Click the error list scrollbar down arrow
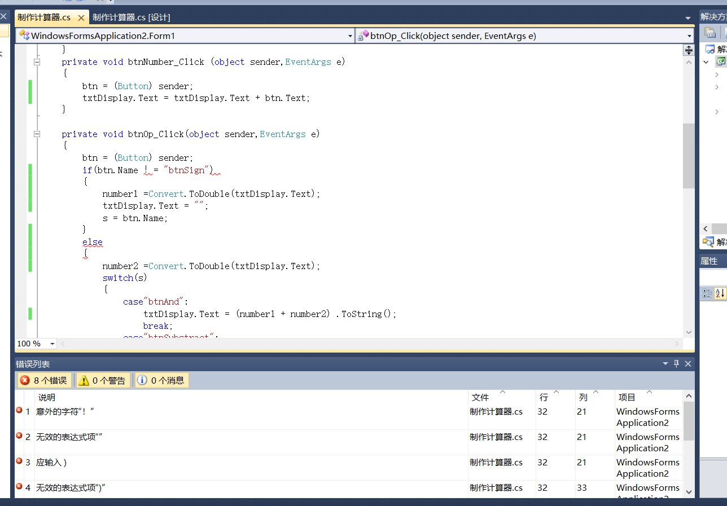727x506 pixels. click(689, 492)
